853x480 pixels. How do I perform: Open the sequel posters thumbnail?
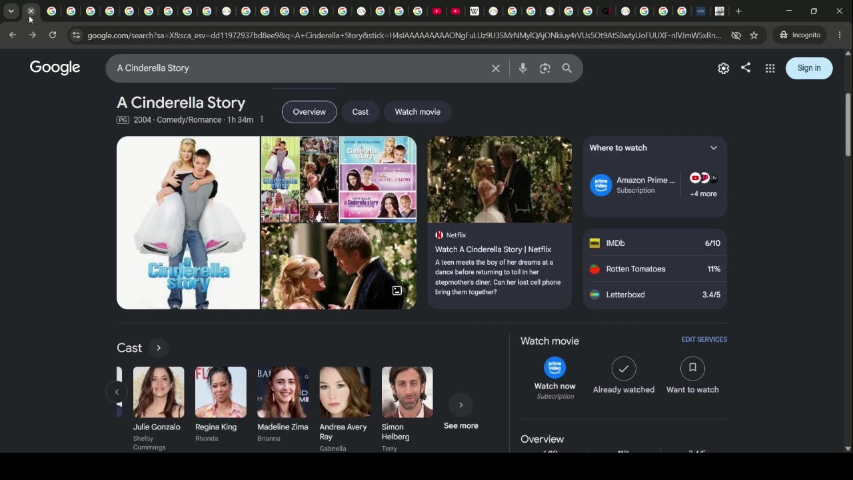point(378,179)
